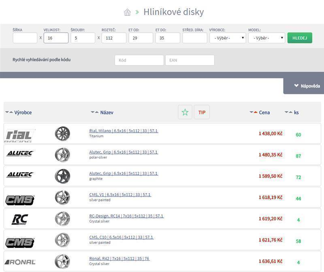Focus the Kód quick search field
This screenshot has width=324, height=272.
[x=139, y=60]
